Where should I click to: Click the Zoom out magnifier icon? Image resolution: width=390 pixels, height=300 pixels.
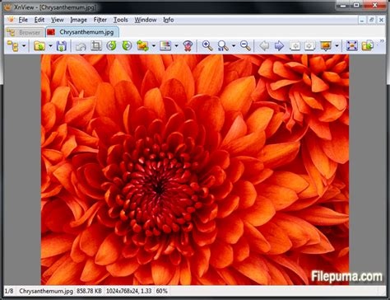pos(245,45)
